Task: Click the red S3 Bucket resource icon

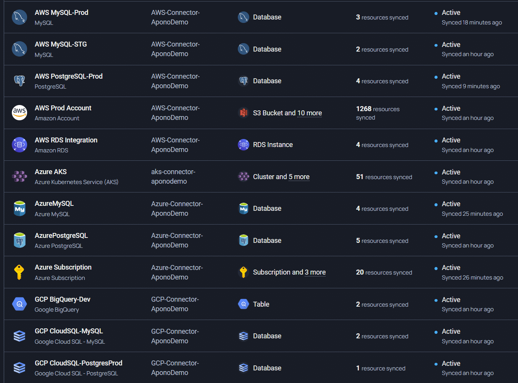Action: 244,113
